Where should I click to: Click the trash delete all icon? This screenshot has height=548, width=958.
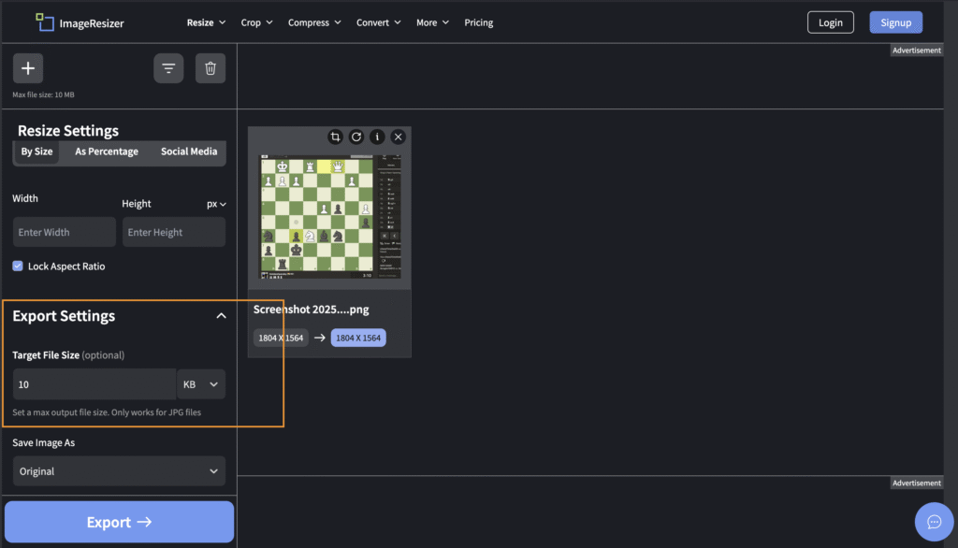coord(210,68)
